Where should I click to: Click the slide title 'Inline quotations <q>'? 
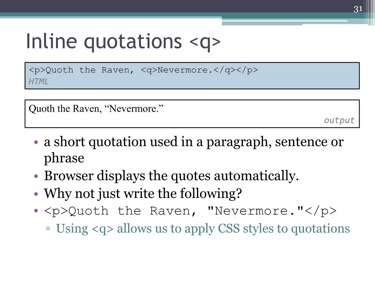point(123,42)
